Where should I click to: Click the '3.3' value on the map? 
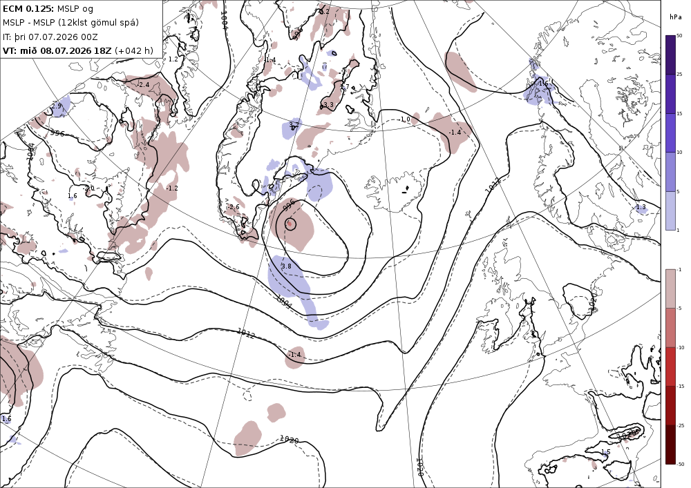[328, 105]
